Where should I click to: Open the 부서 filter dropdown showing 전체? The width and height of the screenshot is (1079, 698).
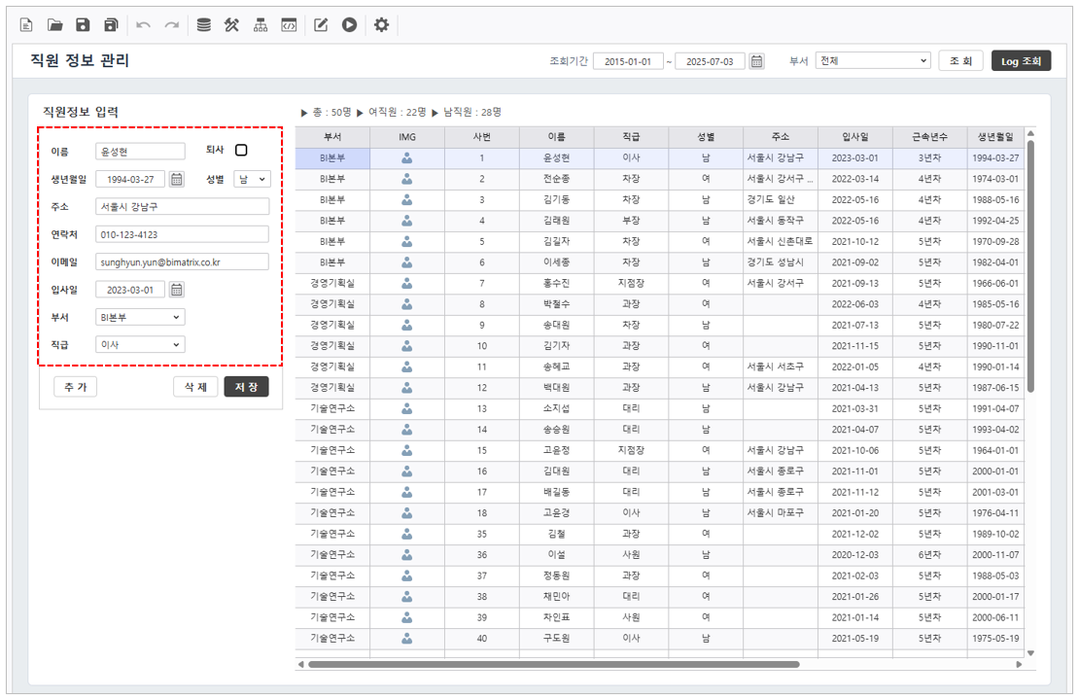click(873, 61)
